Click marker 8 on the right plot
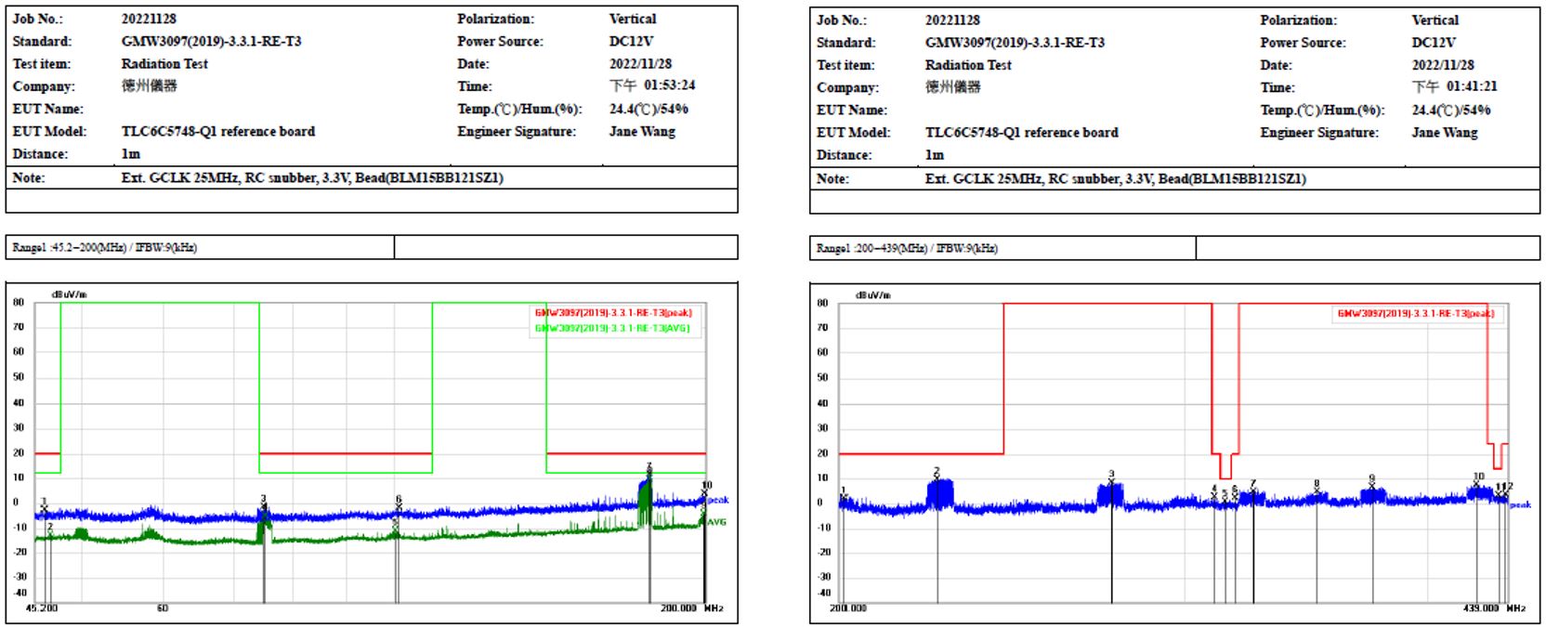The height and width of the screenshot is (627, 1546). 1317,485
